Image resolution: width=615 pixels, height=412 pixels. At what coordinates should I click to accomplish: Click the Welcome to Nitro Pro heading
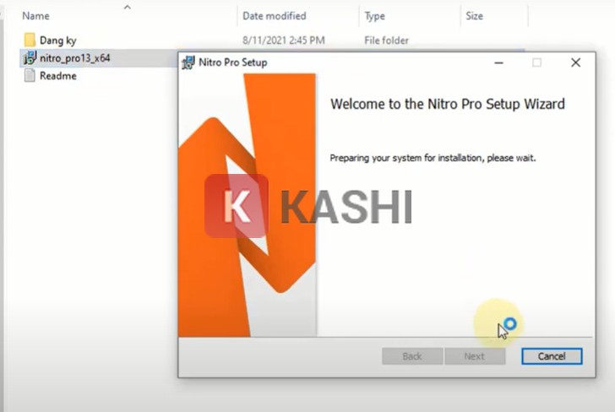coord(447,105)
